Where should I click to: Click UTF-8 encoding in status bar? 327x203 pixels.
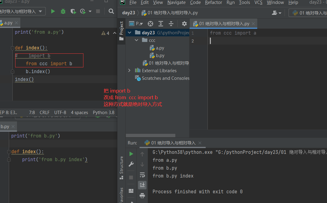(x=60, y=113)
